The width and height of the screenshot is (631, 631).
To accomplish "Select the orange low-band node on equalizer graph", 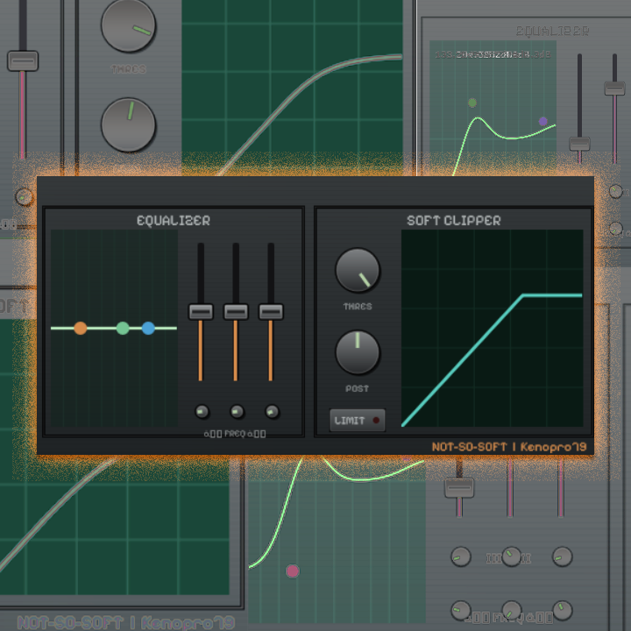I will [x=81, y=328].
